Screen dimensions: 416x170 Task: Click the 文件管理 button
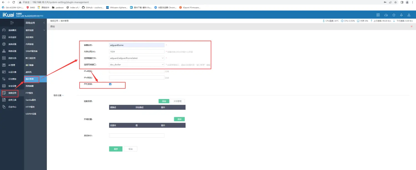177,101
